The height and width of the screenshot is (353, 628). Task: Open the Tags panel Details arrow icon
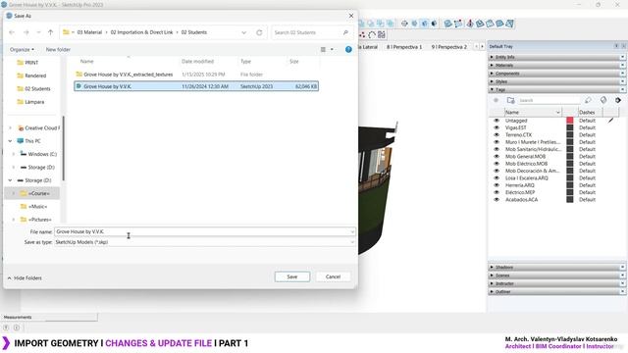point(618,100)
